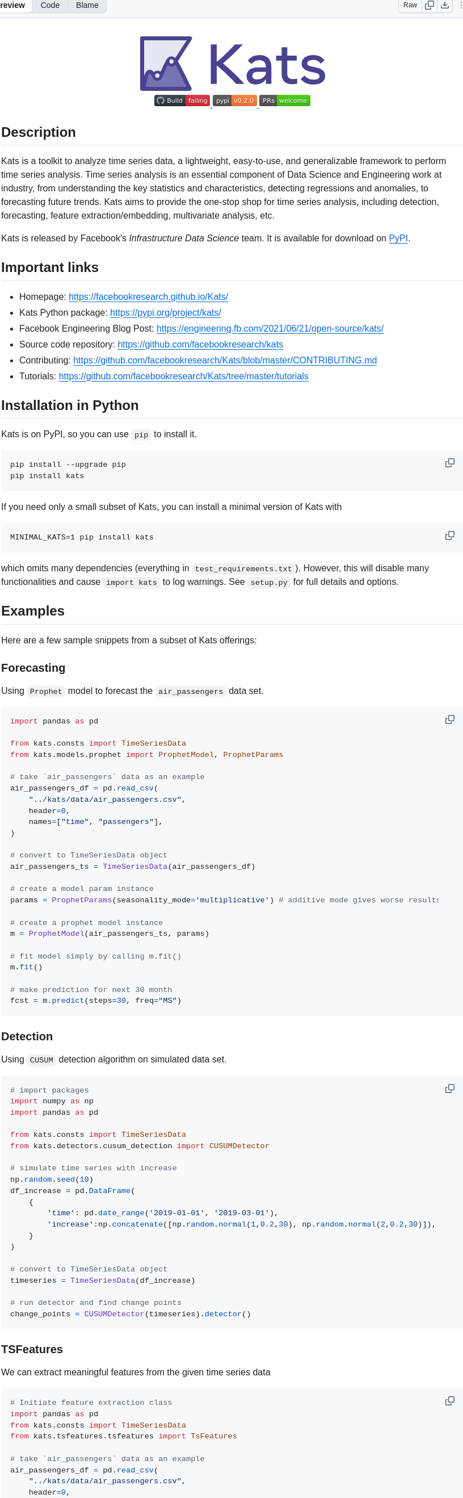
Task: Click the pypi v0.2.0 version badge
Action: 234,100
